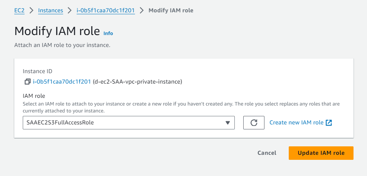Click the Modify IAM role breadcrumb item
The image size is (367, 176).
[171, 10]
